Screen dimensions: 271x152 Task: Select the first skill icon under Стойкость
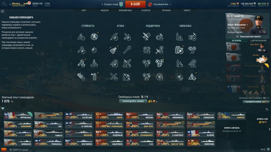pos(81,37)
